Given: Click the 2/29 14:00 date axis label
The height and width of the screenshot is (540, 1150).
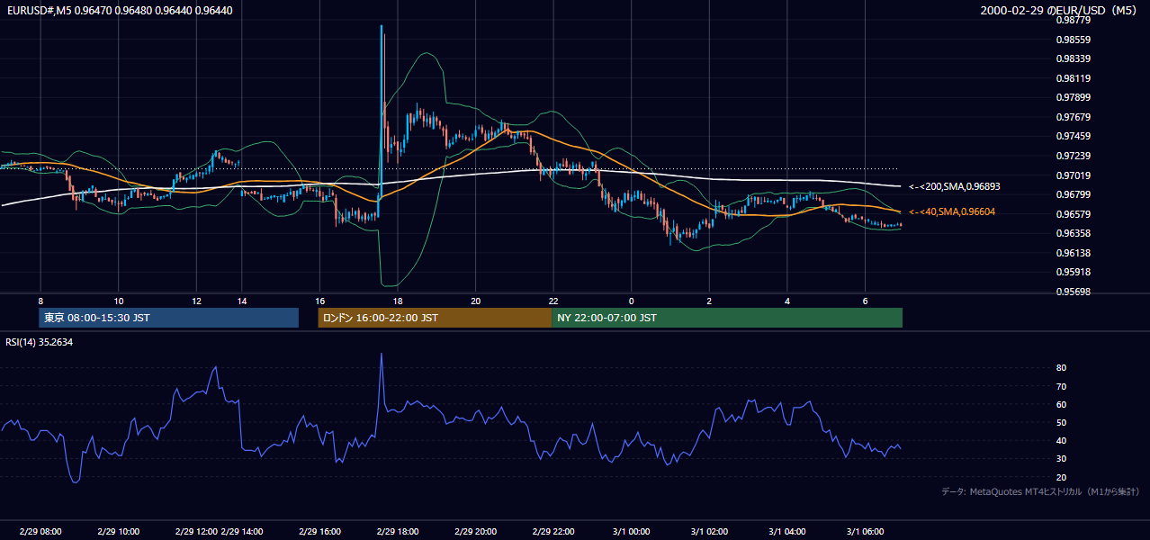Looking at the screenshot, I should coord(242,532).
